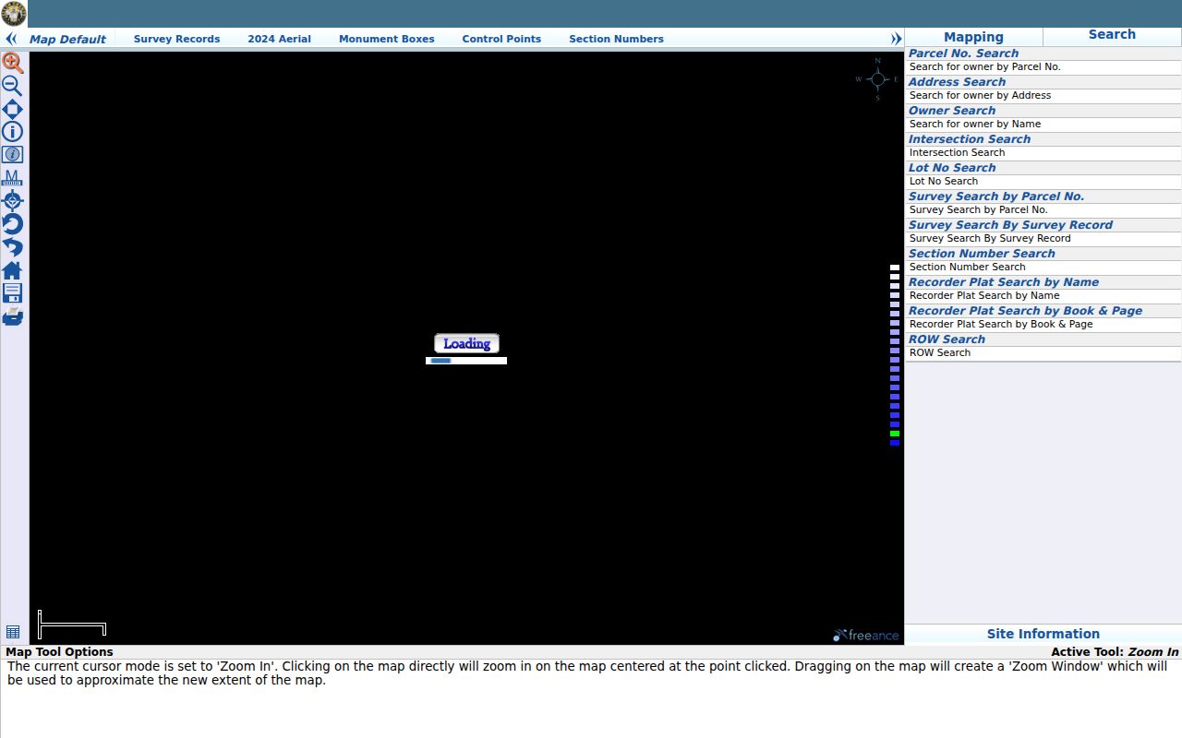Select the boxed info tool
The height and width of the screenshot is (738, 1182).
pos(13,155)
